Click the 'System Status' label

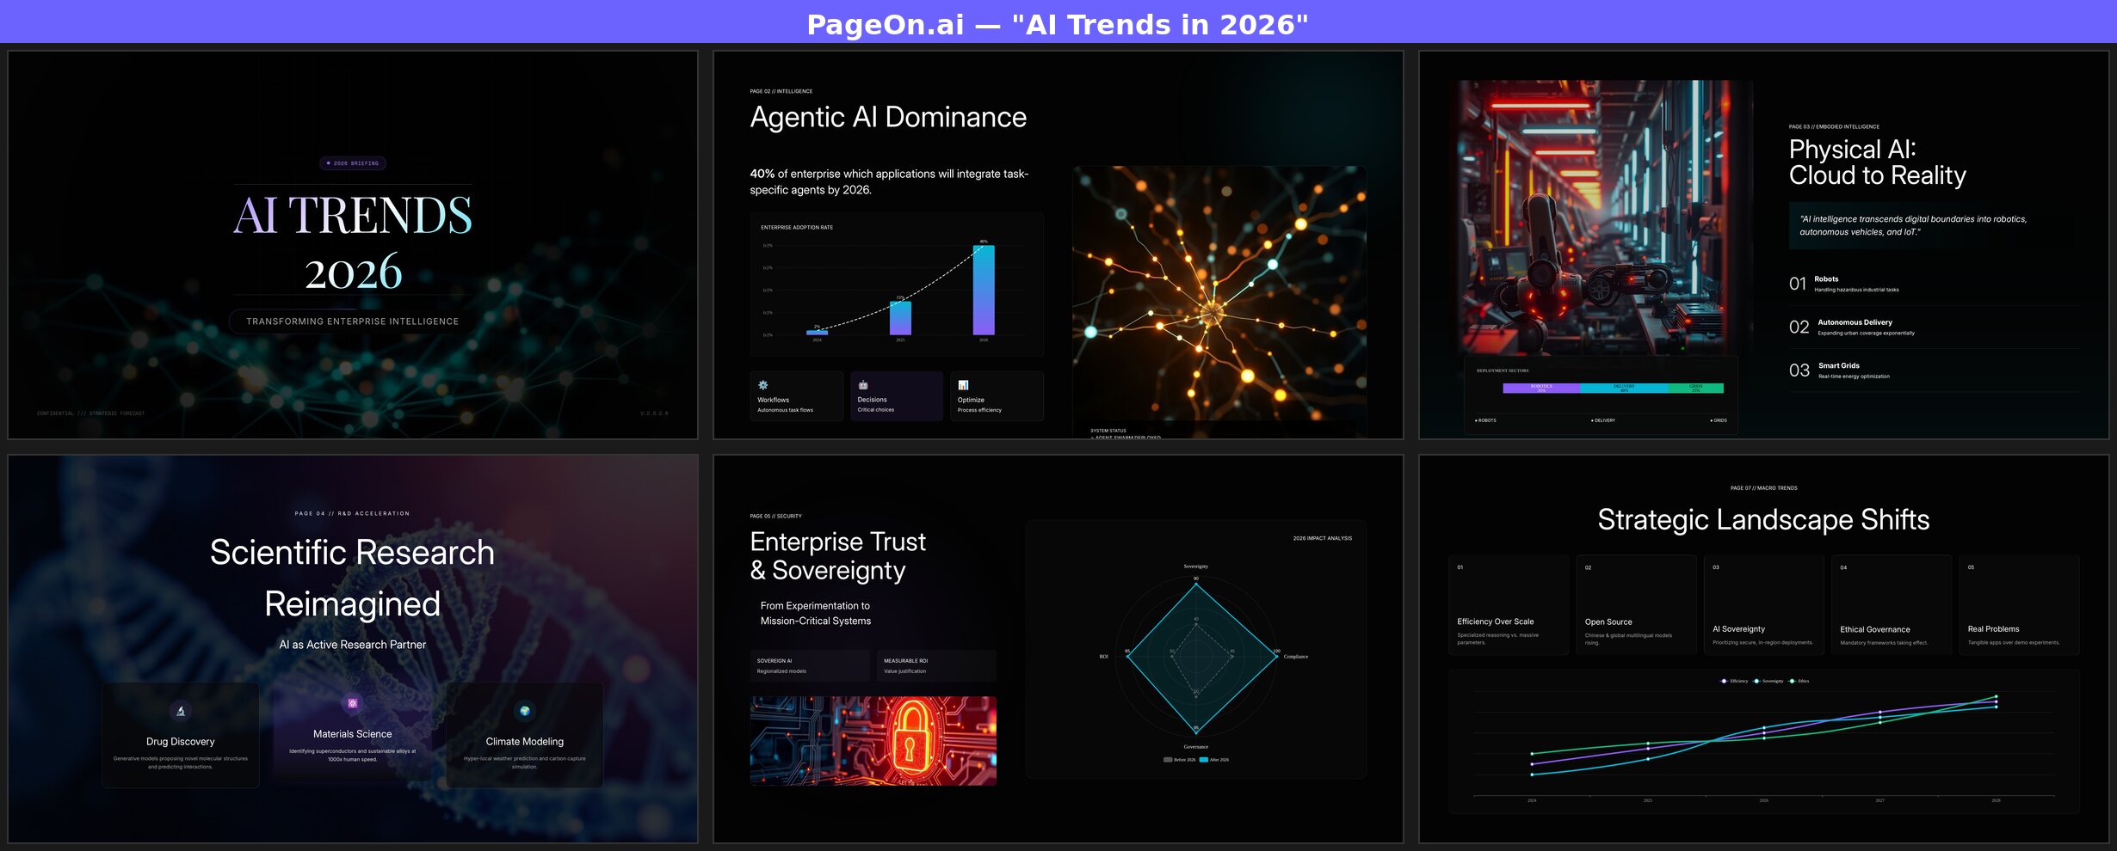1108,431
